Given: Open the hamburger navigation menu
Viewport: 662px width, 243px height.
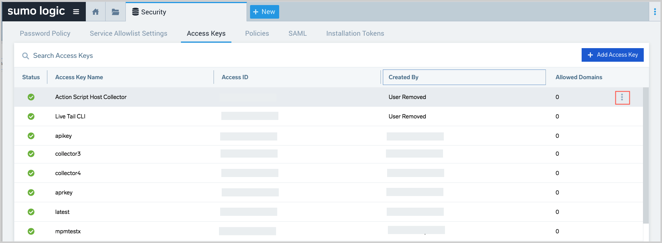Looking at the screenshot, I should [x=76, y=12].
